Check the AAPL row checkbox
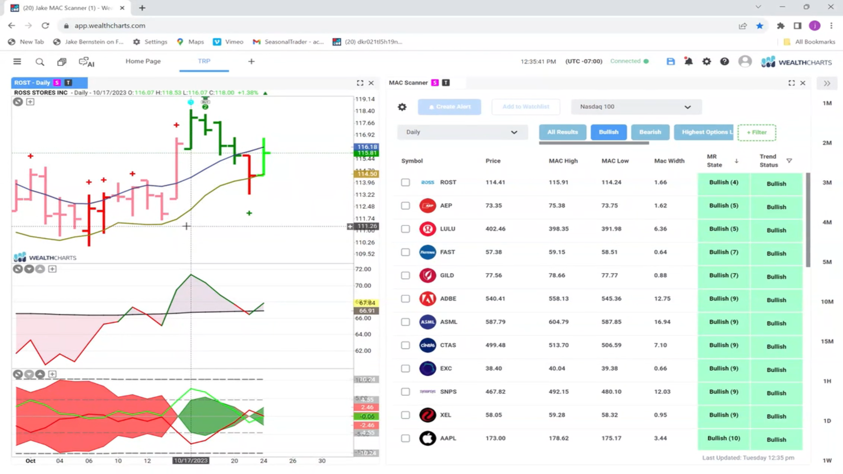Image resolution: width=843 pixels, height=474 pixels. 405,438
